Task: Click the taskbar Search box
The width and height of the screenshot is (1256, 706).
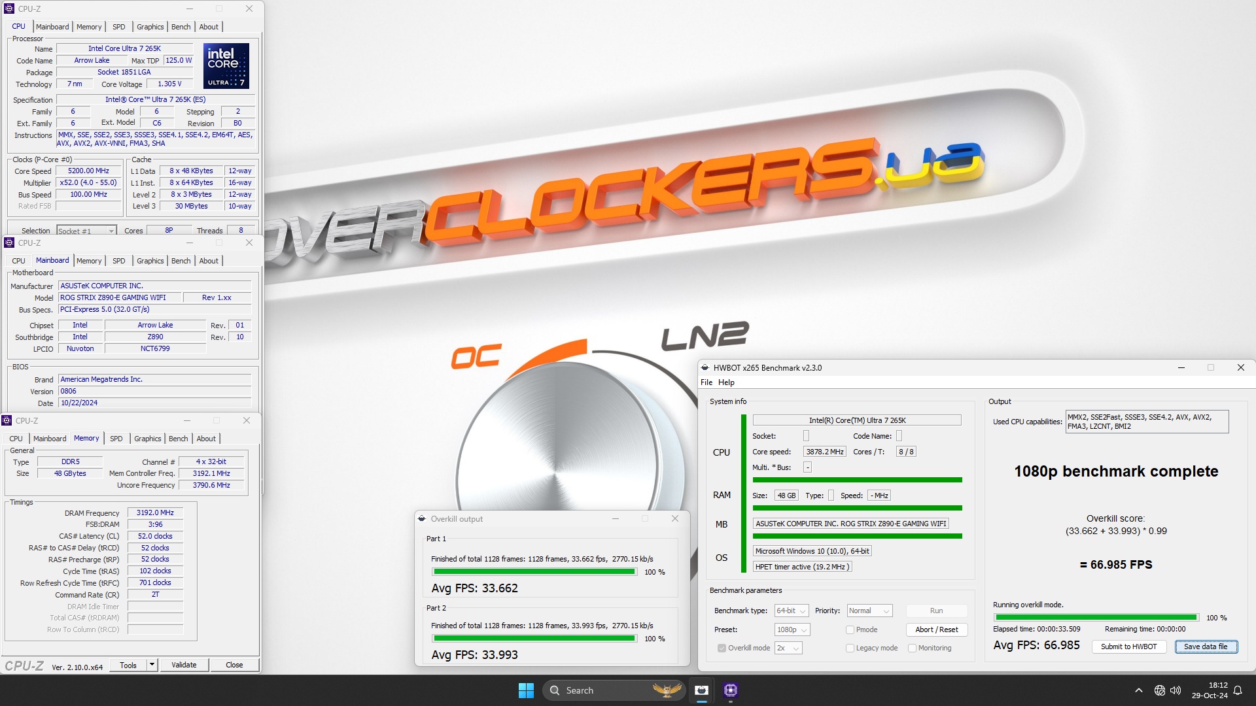Action: click(x=614, y=690)
